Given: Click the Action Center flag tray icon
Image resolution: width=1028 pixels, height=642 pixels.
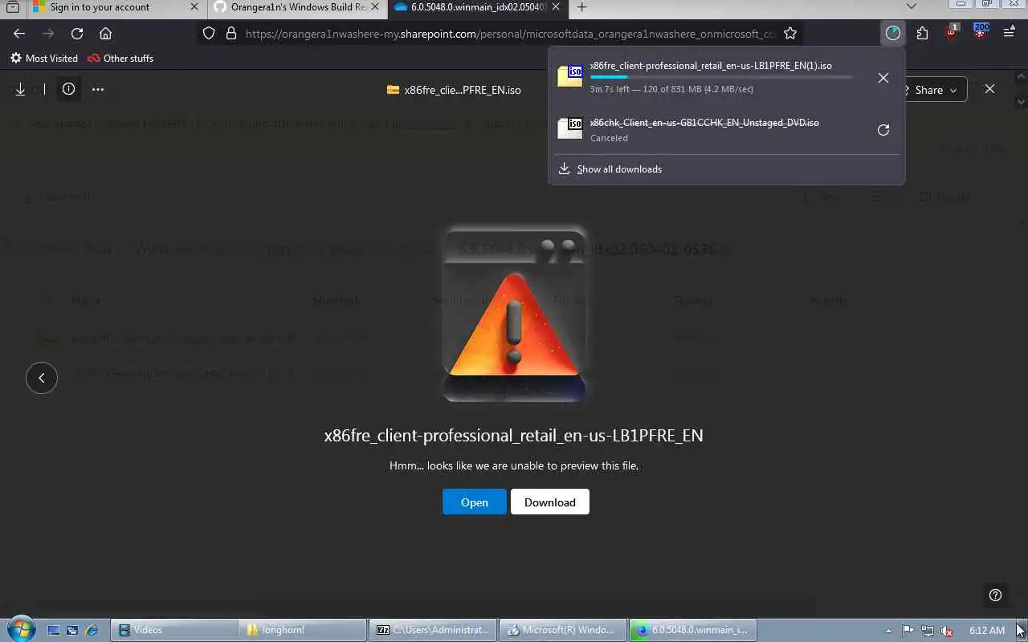Looking at the screenshot, I should coord(908,631).
